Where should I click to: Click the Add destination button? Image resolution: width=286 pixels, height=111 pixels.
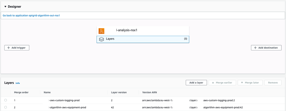pyautogui.click(x=266, y=48)
